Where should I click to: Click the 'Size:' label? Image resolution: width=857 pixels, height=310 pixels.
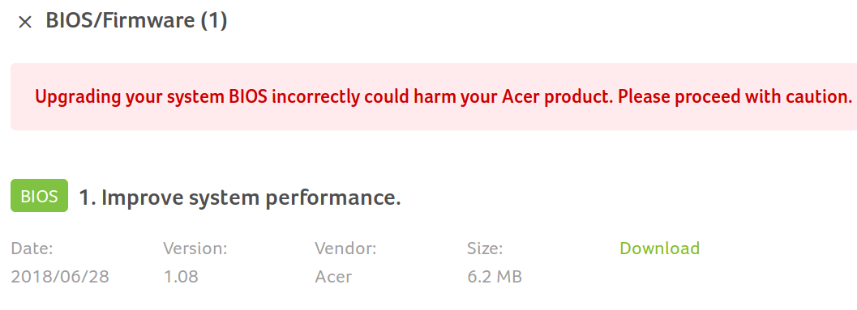(x=485, y=248)
